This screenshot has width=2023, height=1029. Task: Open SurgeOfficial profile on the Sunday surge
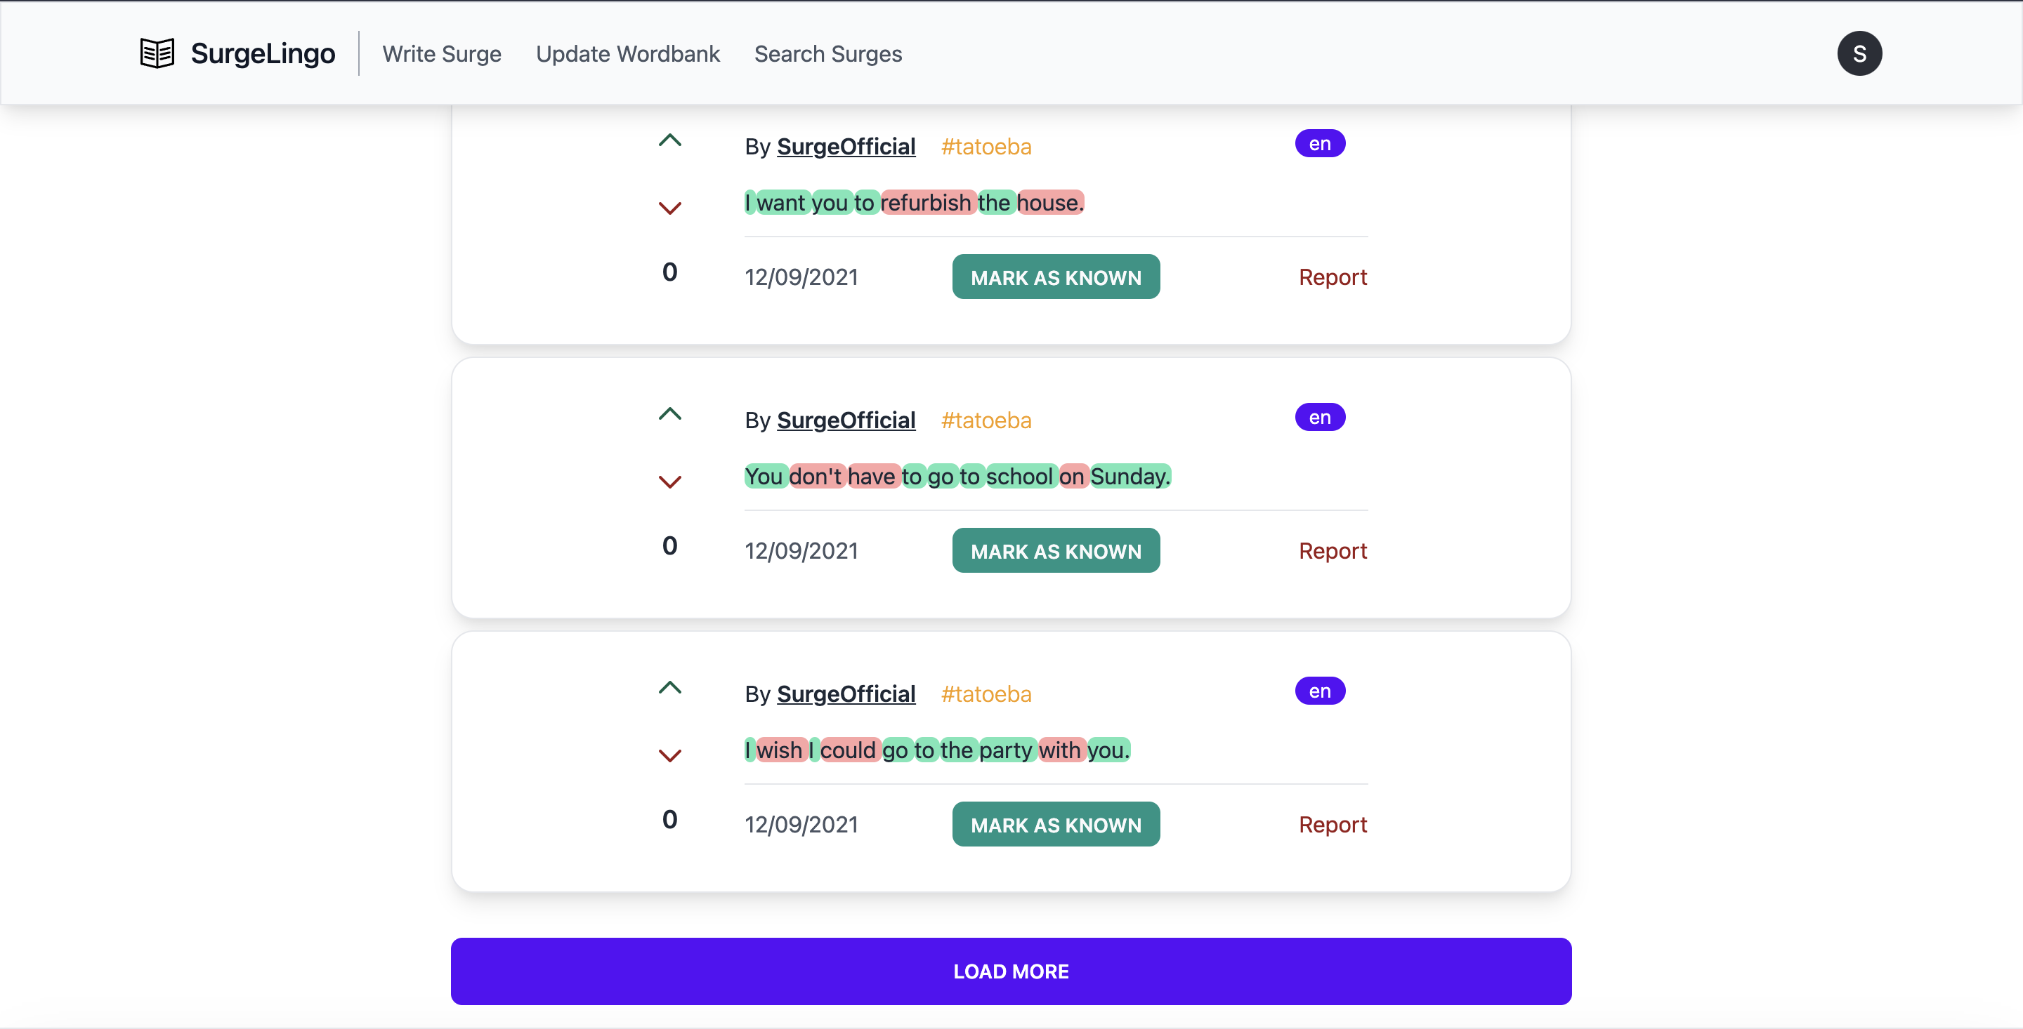(846, 420)
